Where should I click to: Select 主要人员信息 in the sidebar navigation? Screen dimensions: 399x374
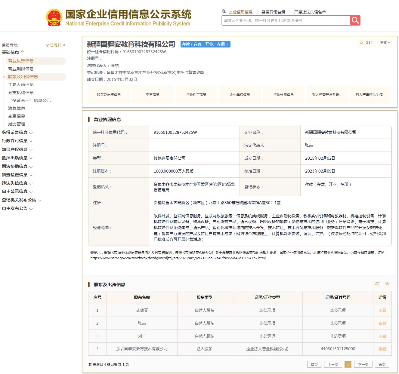[21, 85]
